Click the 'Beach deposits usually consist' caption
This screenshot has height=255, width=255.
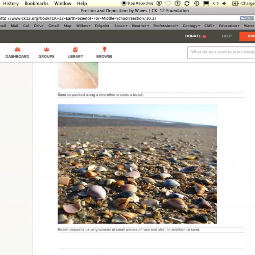click(129, 229)
